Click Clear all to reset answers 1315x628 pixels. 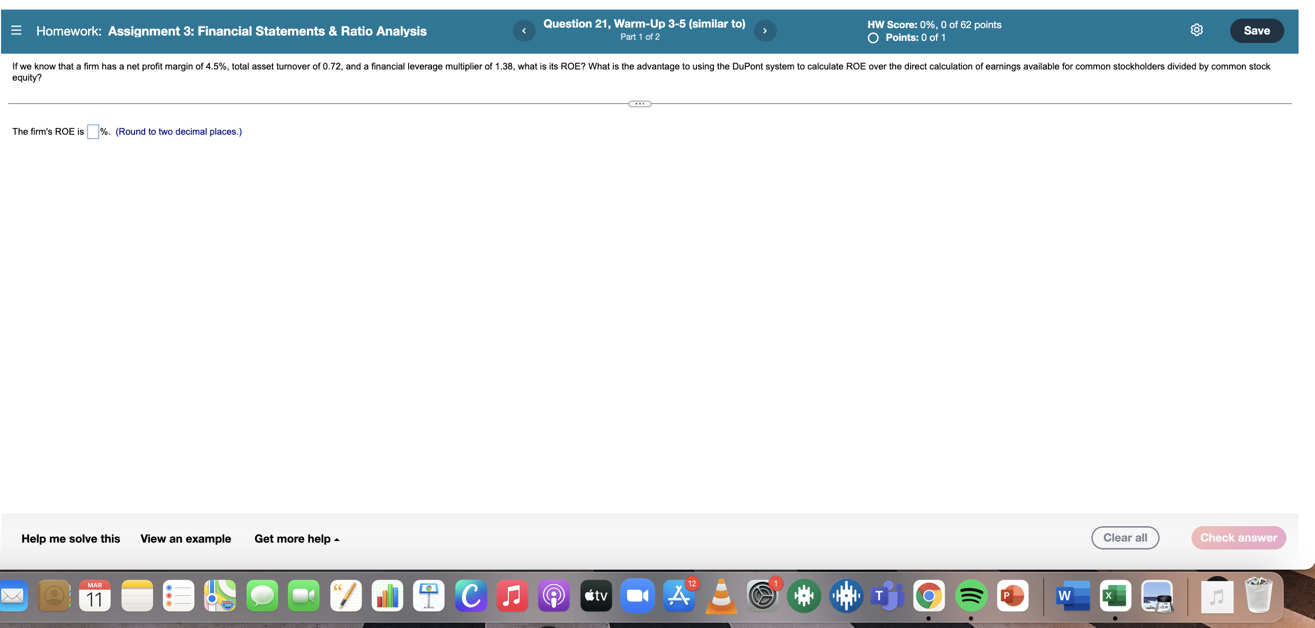(x=1125, y=537)
